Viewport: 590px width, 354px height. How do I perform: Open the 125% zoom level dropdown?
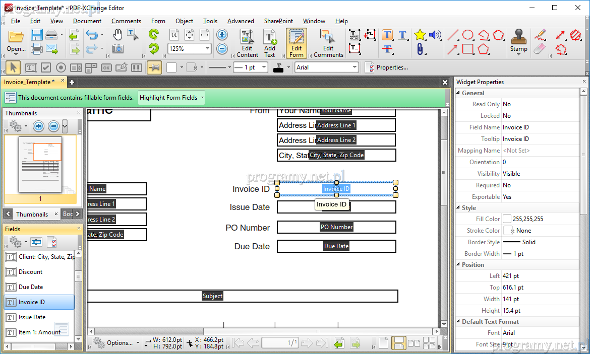click(x=206, y=49)
